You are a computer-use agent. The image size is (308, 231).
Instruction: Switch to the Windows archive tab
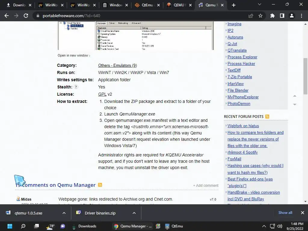[x=113, y=5]
